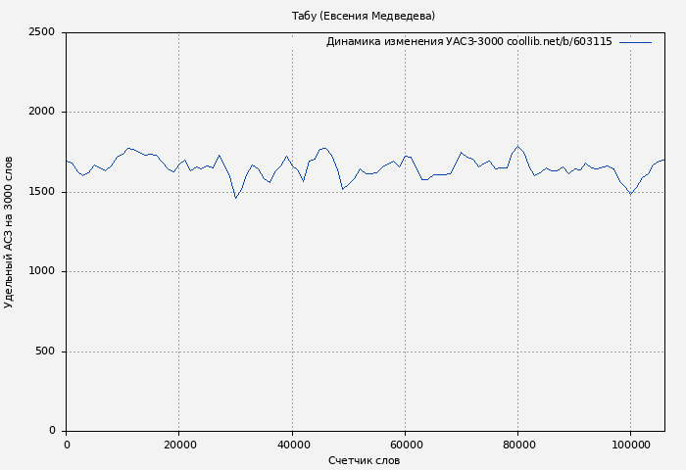
Task: Click the 80000 tick label on the x-axis
Action: pos(517,446)
